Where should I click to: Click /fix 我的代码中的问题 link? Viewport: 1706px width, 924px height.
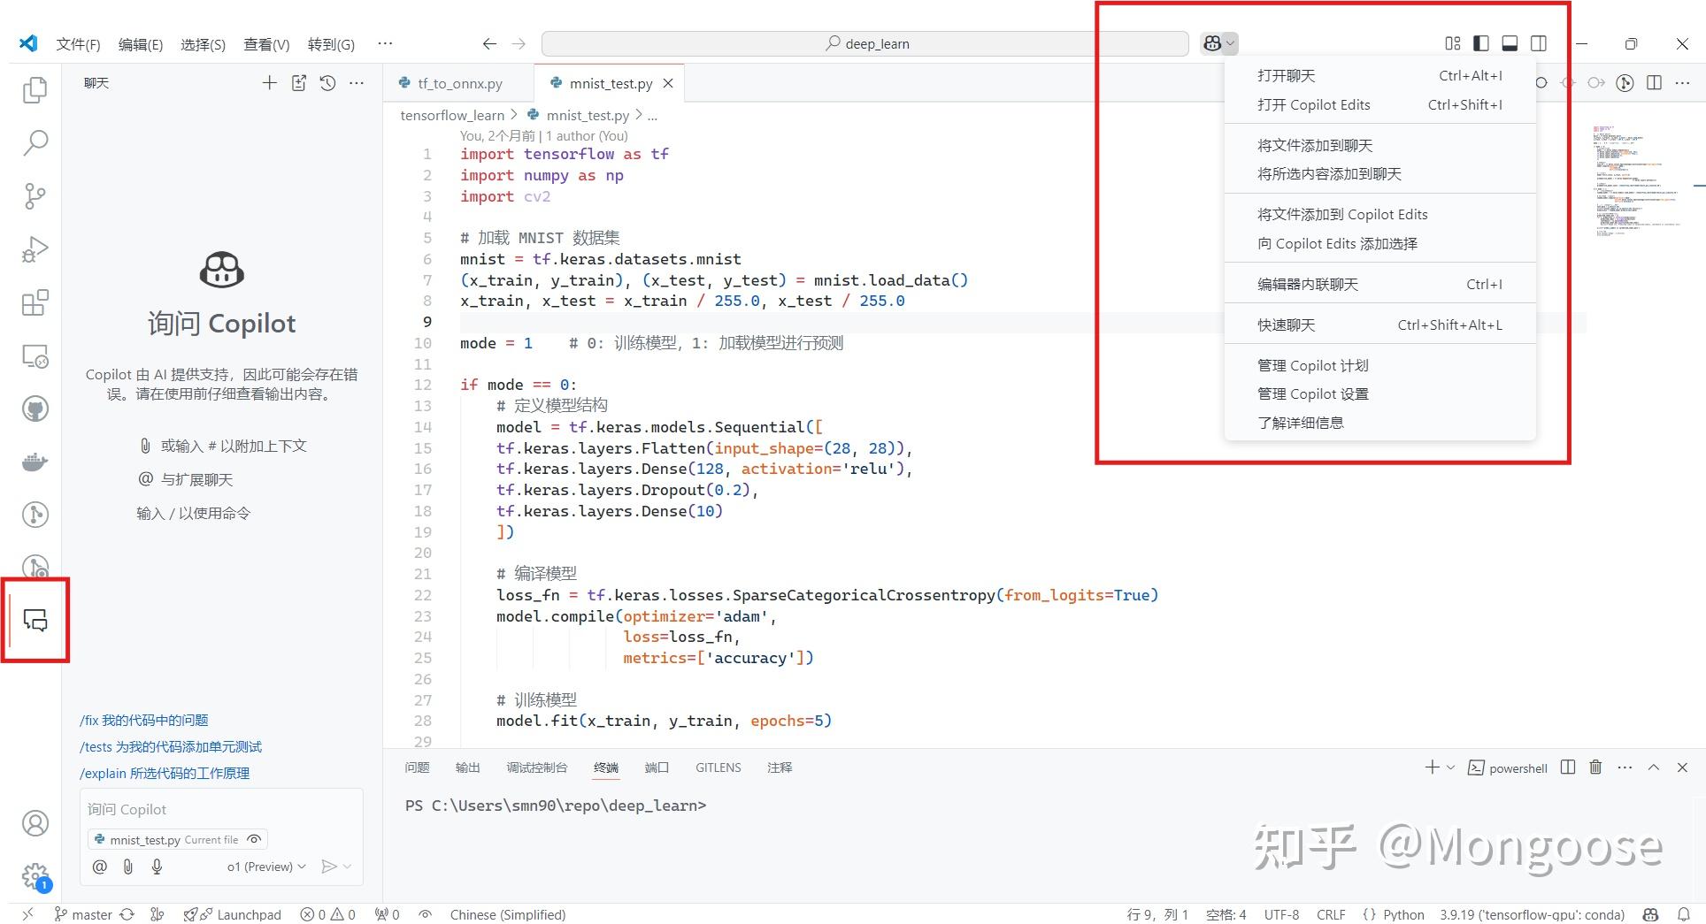(x=144, y=721)
